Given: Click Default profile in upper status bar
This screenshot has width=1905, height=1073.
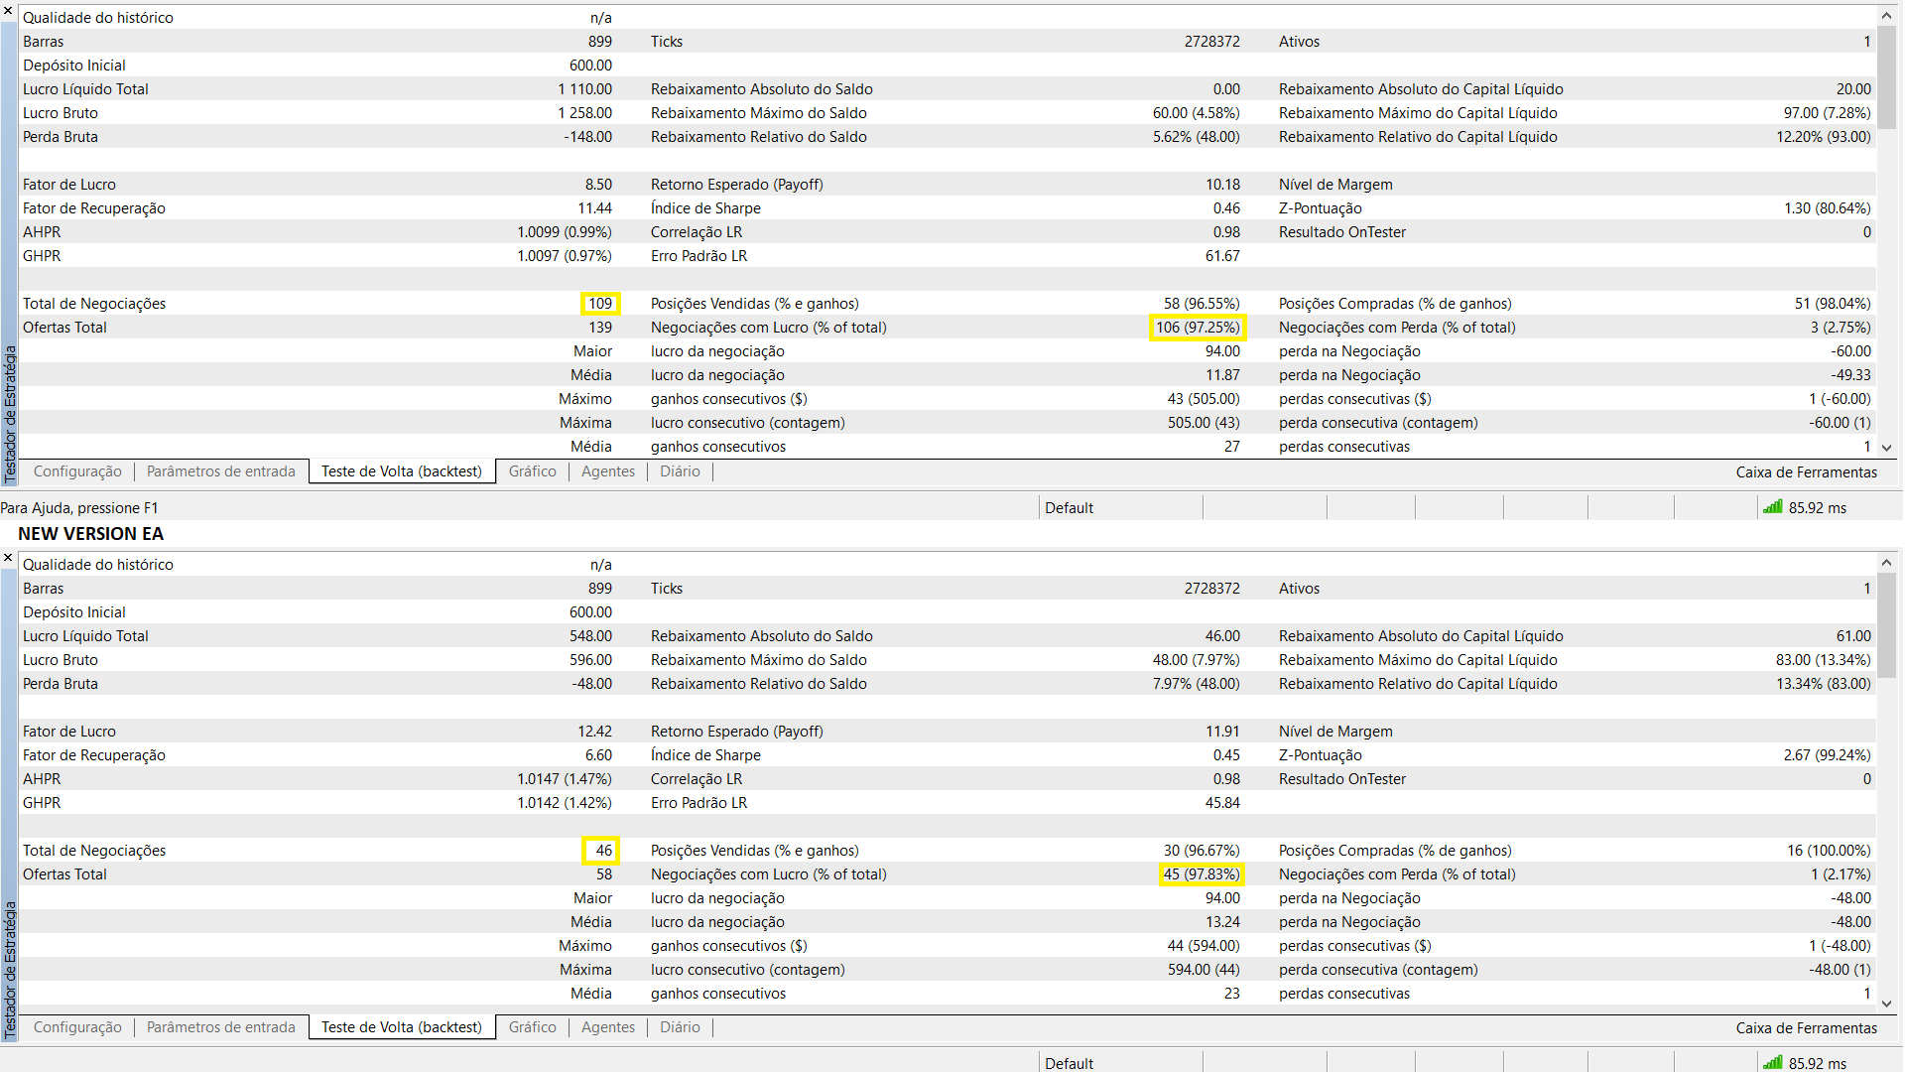Looking at the screenshot, I should (1069, 508).
